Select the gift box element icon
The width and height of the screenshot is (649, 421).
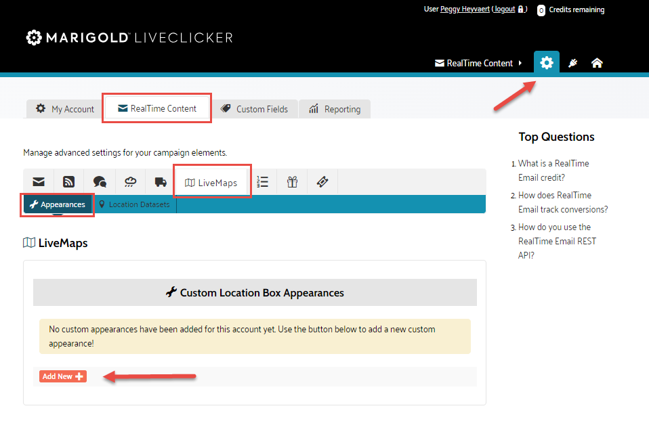click(292, 182)
